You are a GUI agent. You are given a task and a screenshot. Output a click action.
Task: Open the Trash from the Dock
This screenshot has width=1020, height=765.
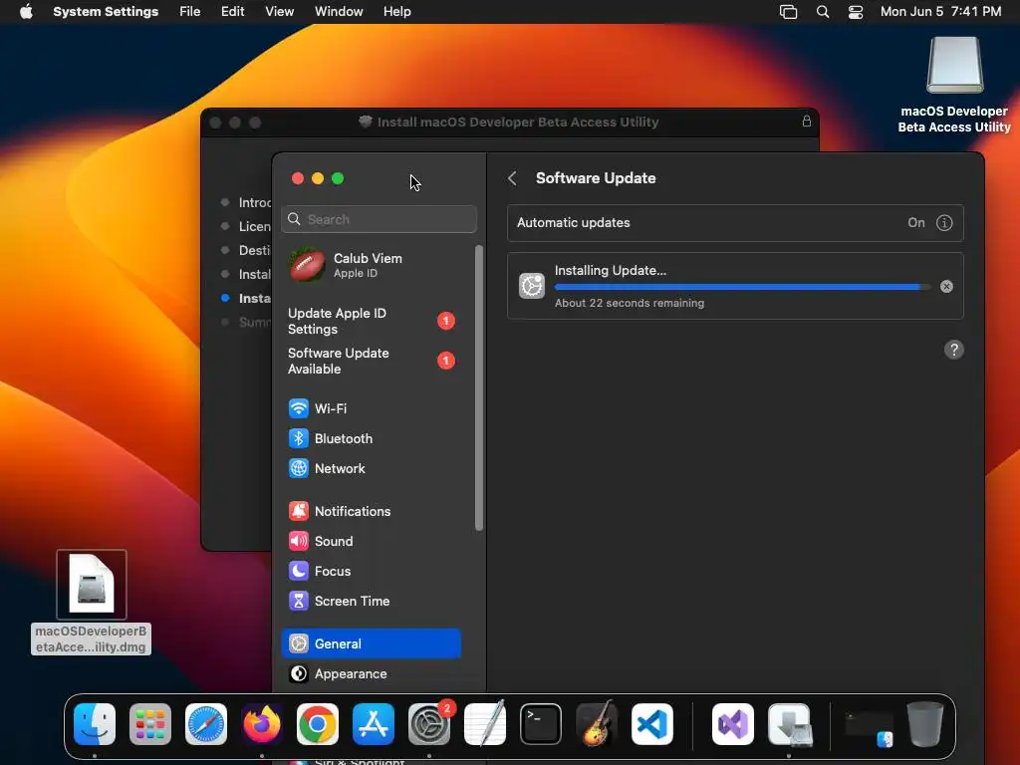coord(925,724)
